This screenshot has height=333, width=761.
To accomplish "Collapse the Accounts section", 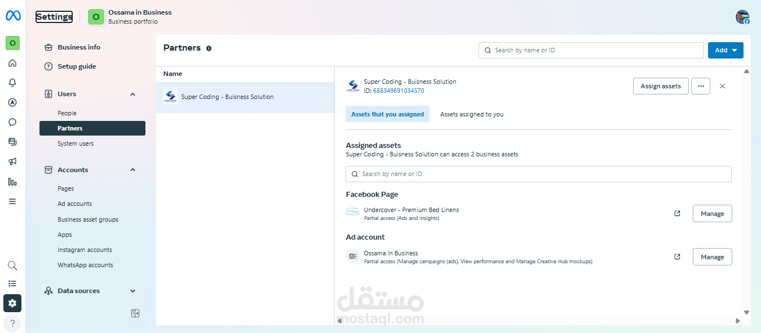I will 133,170.
